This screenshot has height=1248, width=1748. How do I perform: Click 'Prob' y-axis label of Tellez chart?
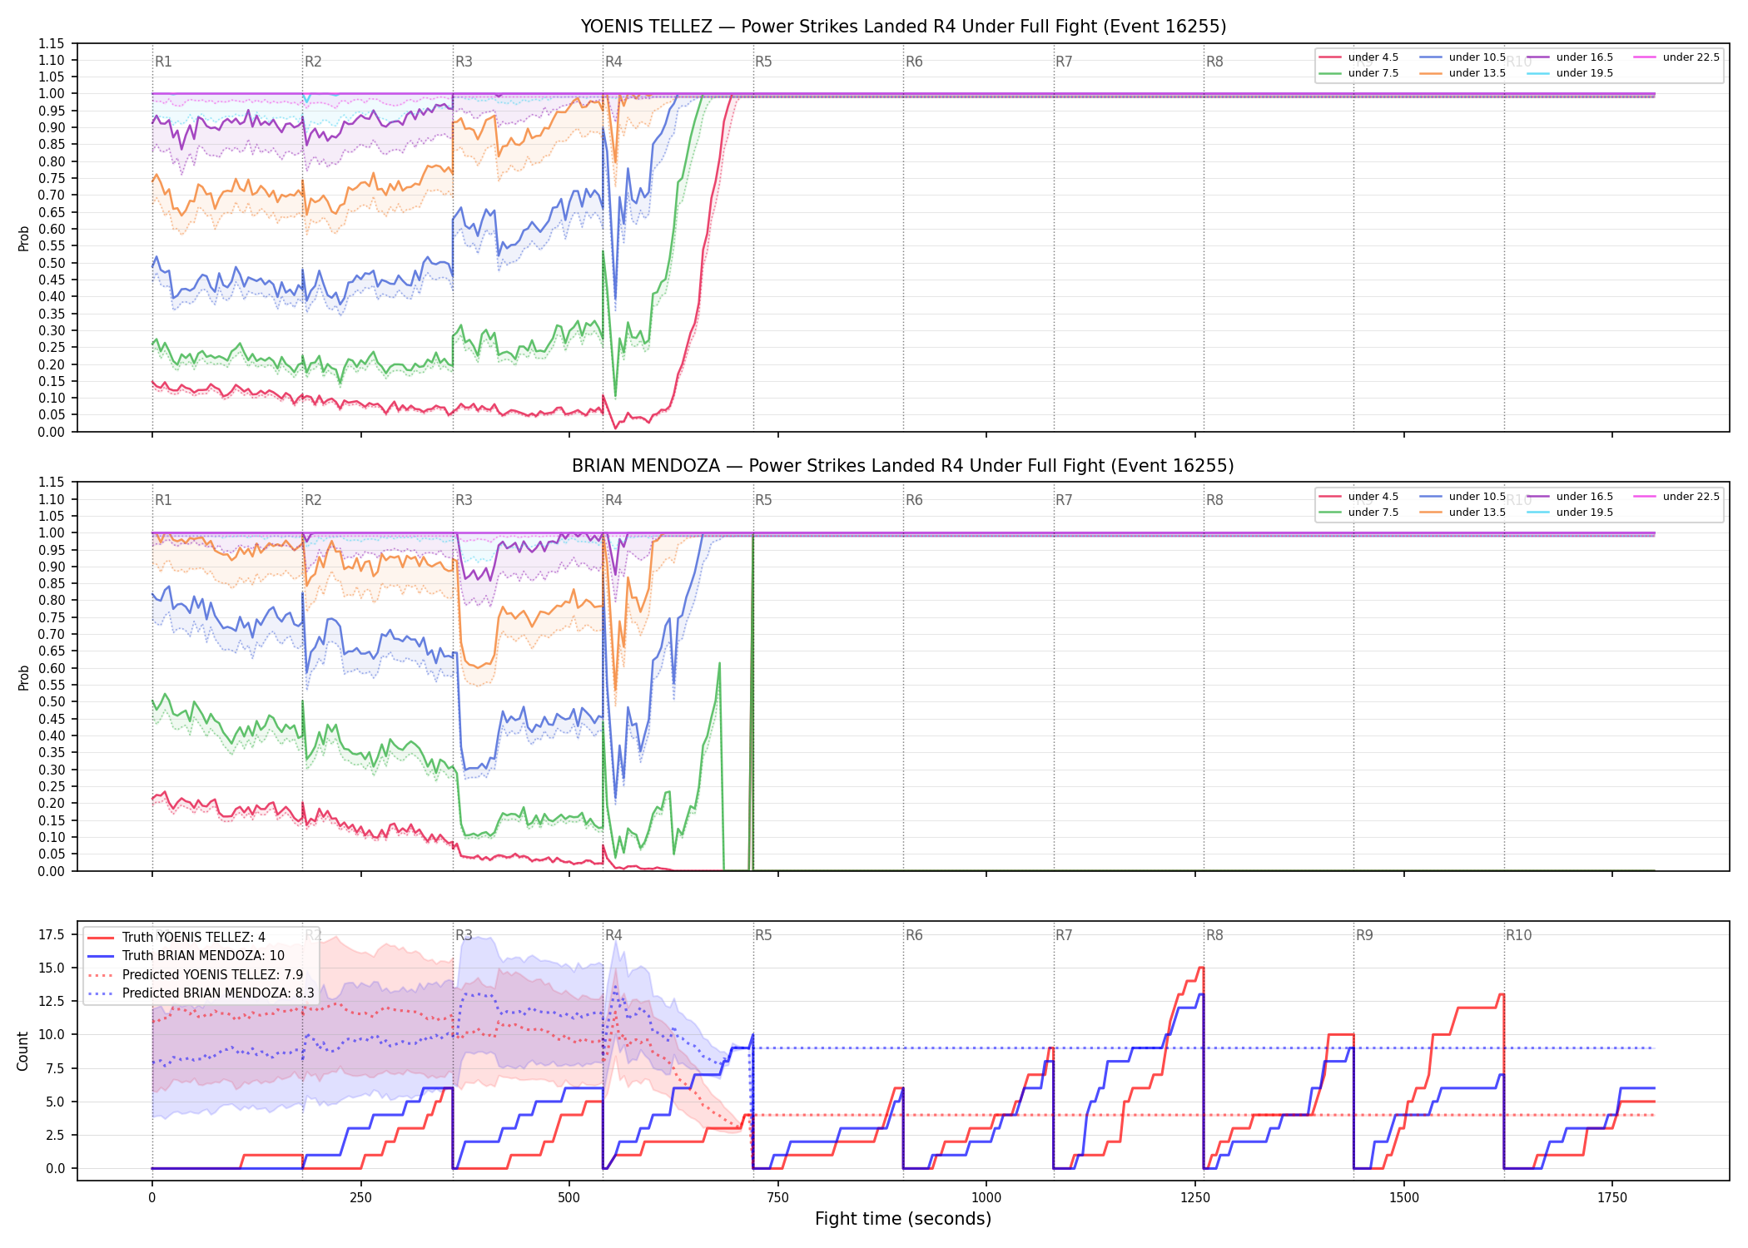23,238
